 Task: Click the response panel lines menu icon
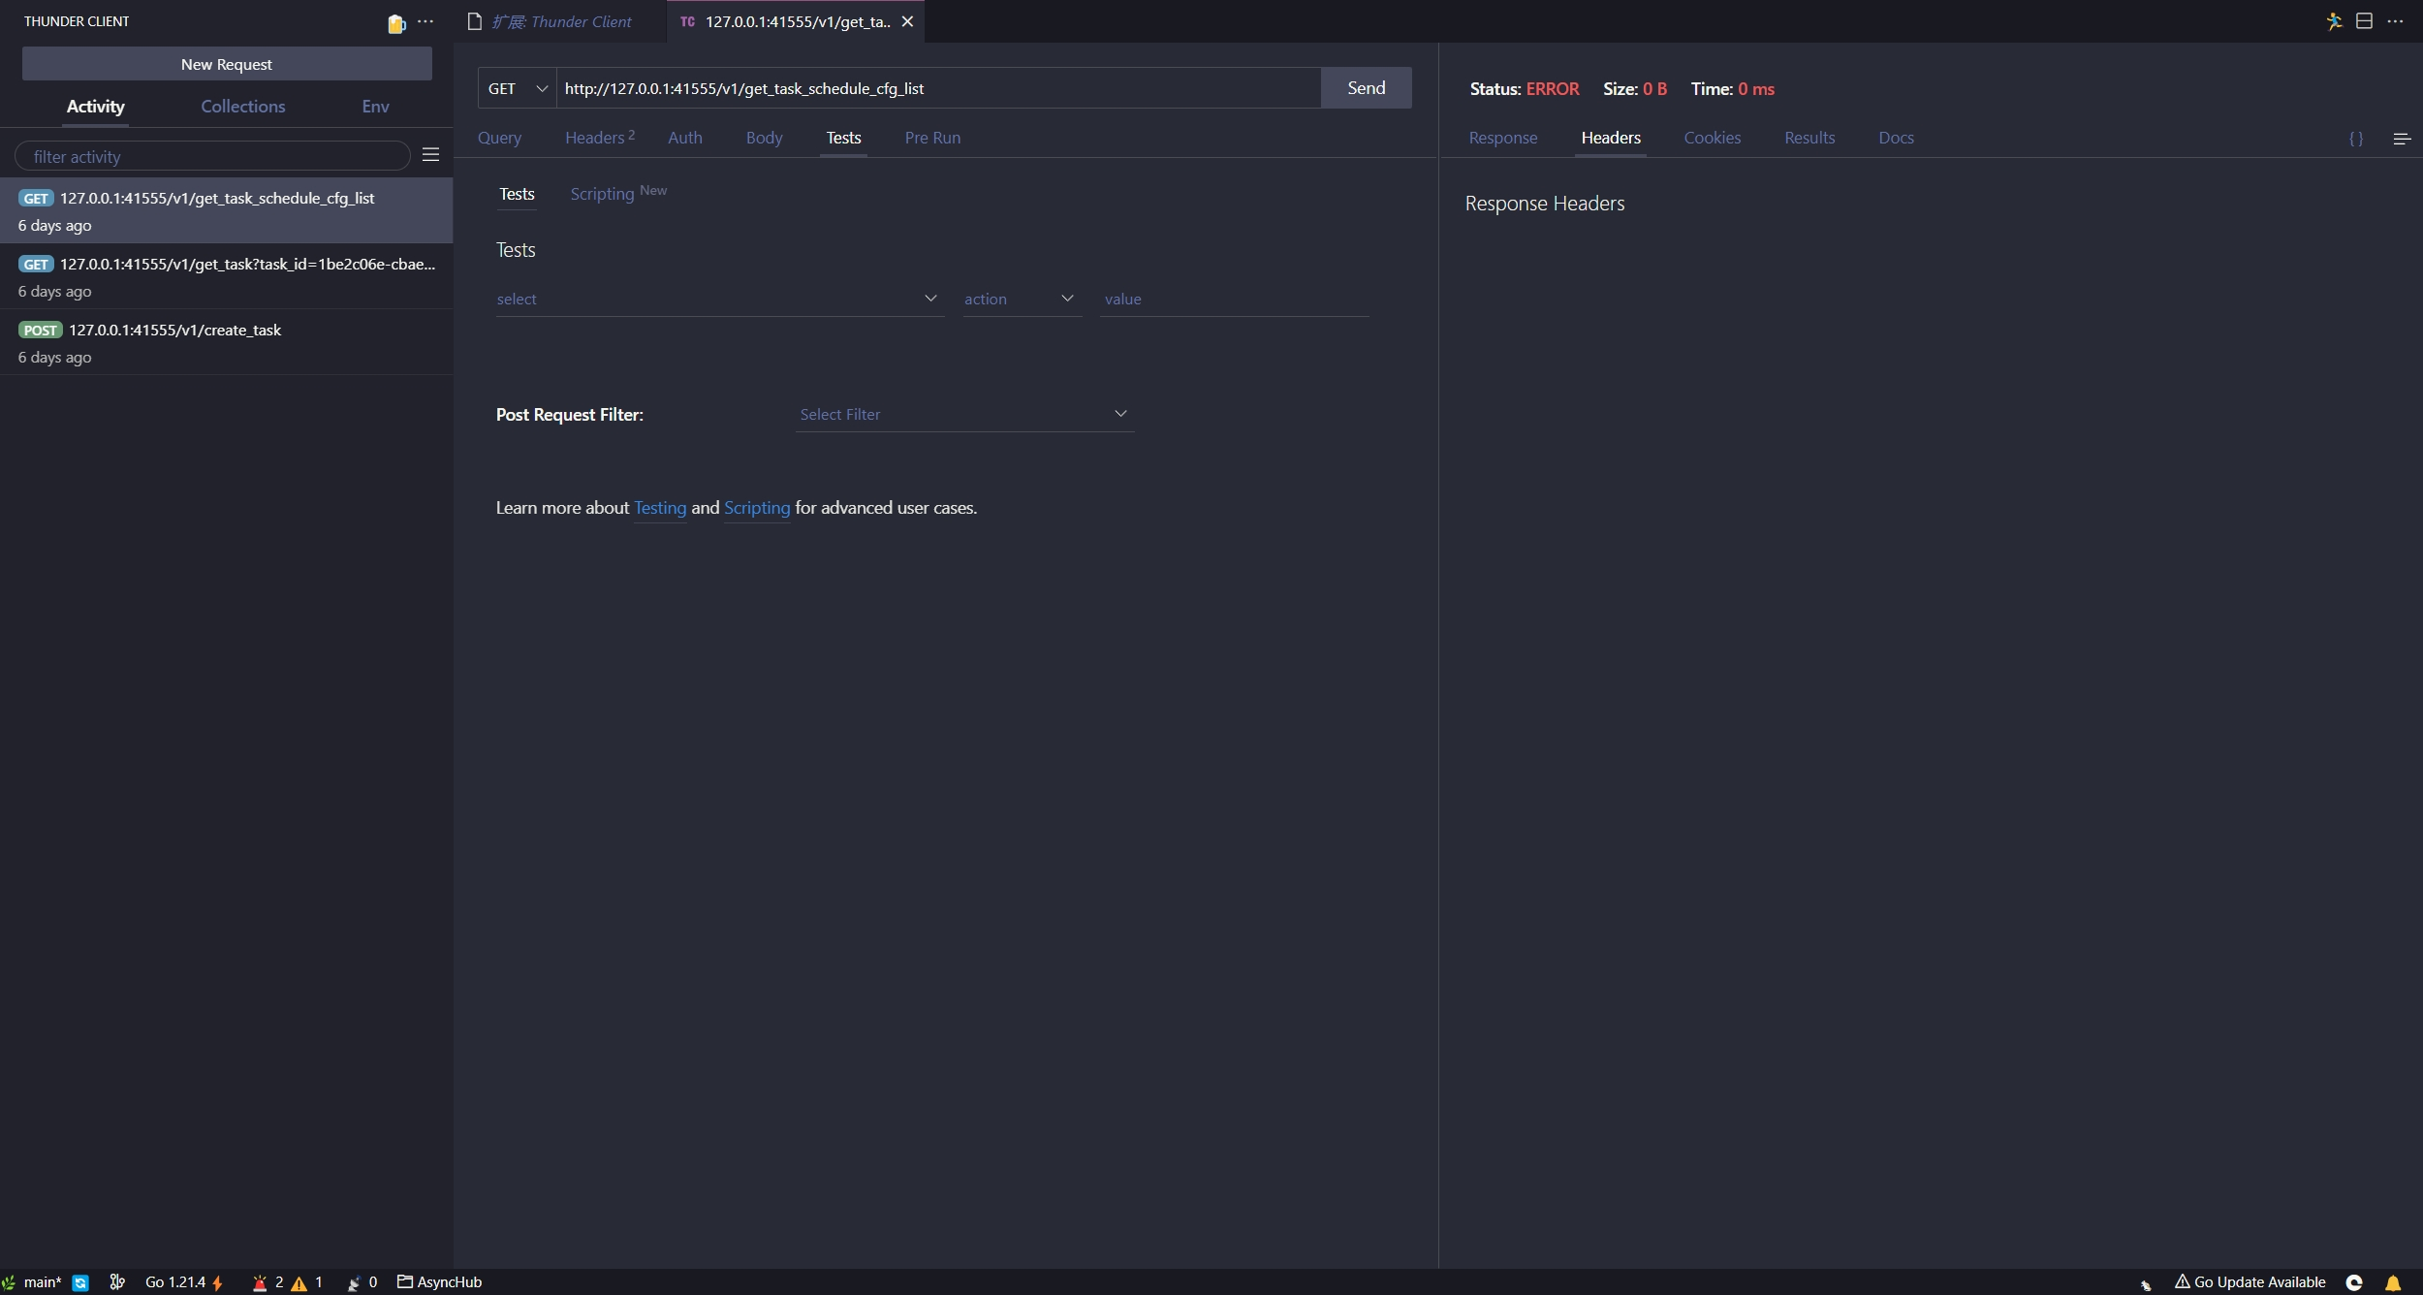point(2402,139)
